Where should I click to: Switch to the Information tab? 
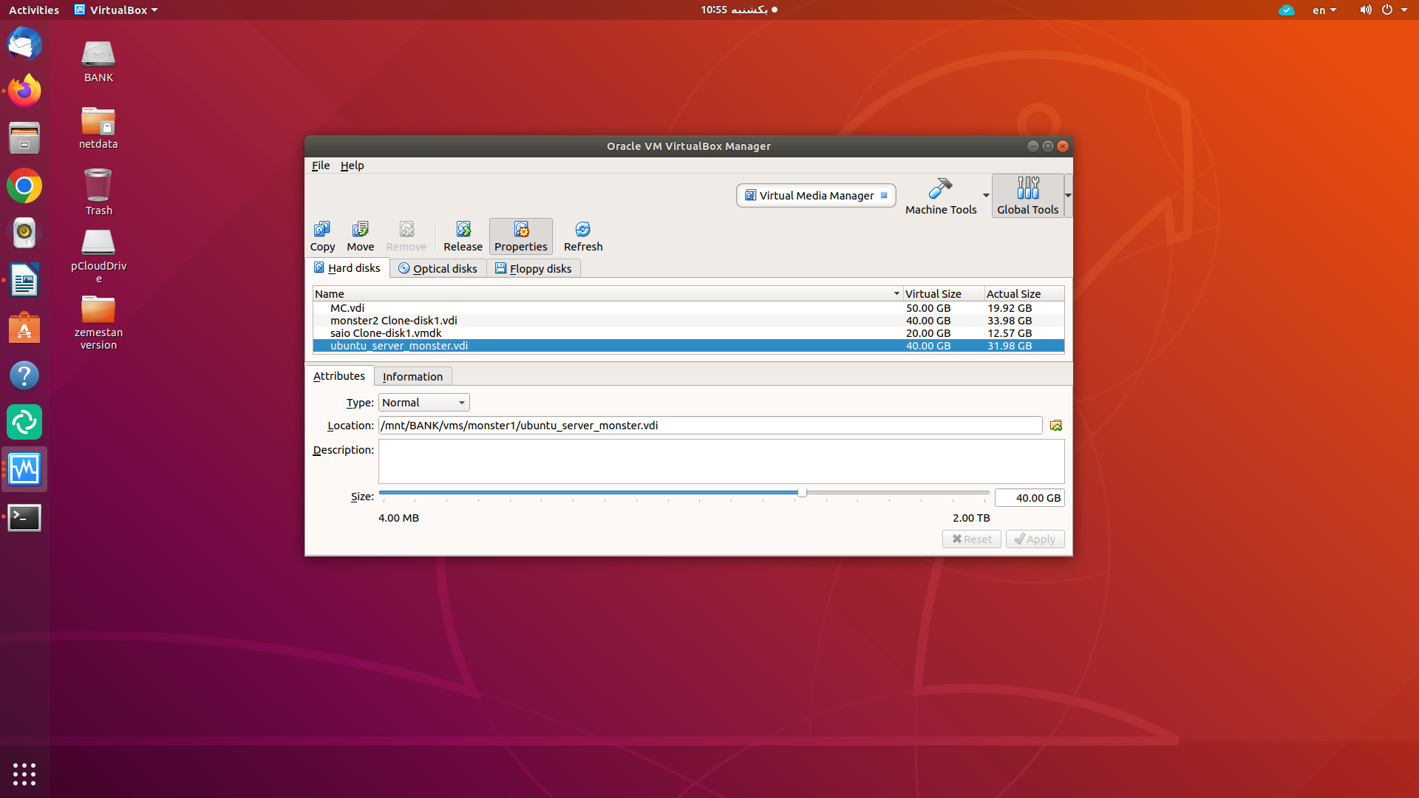412,377
